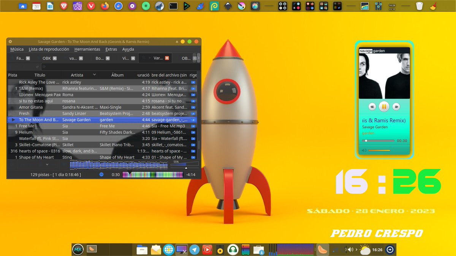
Task: Launch Brave browser from top dock
Action: coord(64,6)
